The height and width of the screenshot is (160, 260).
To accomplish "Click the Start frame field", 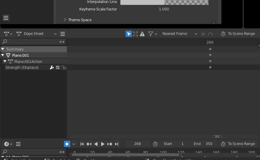I will [174, 144].
